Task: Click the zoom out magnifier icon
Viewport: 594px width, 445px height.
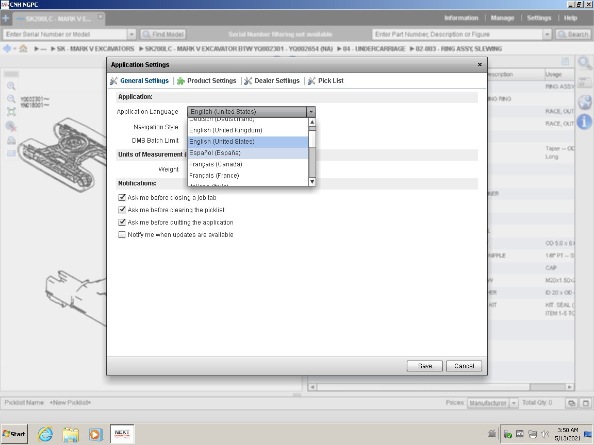Action: (x=11, y=99)
